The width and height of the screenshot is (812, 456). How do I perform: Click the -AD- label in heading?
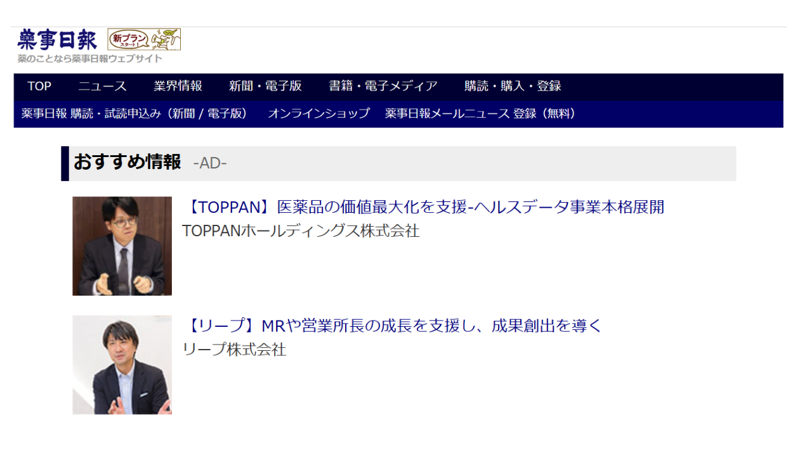(210, 163)
